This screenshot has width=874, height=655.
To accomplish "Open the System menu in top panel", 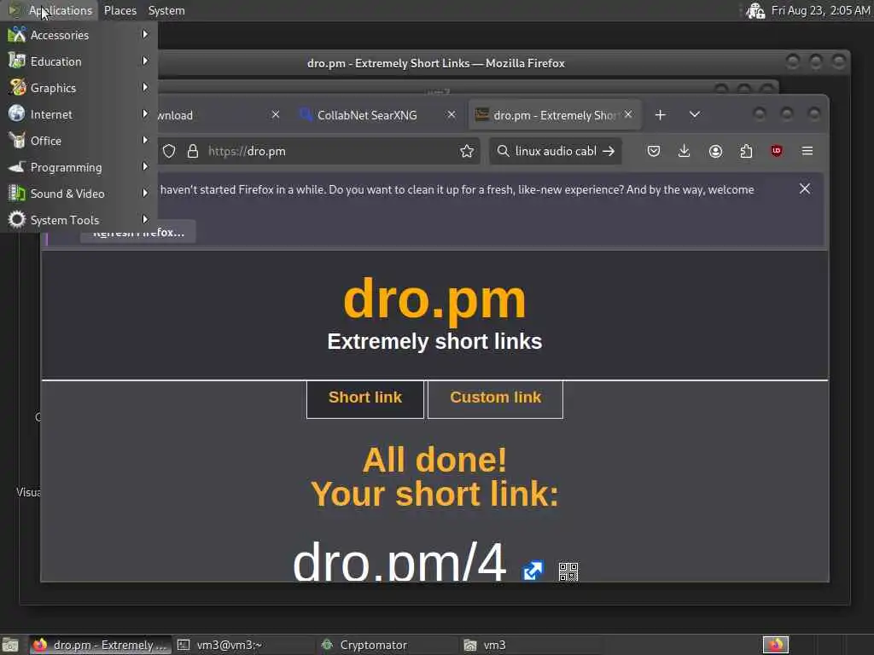I will 166,10.
